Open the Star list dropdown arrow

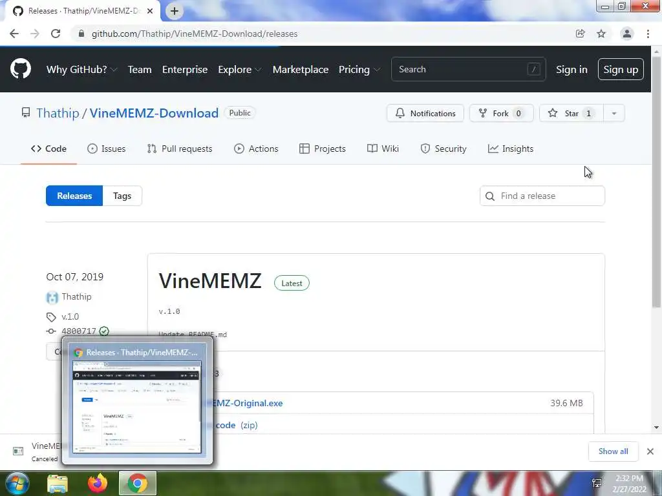614,114
